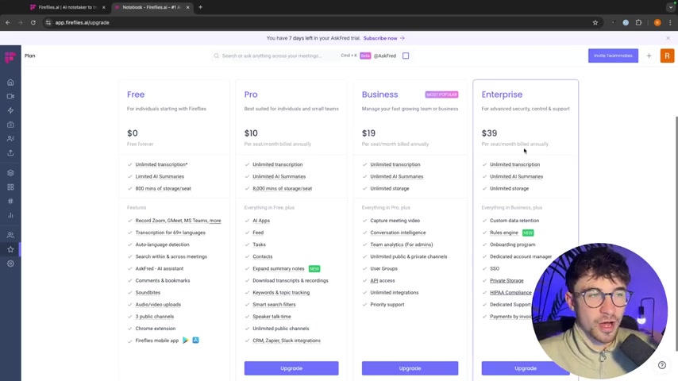Click 'Expand summary notes' feature
The width and height of the screenshot is (678, 381).
[279, 268]
